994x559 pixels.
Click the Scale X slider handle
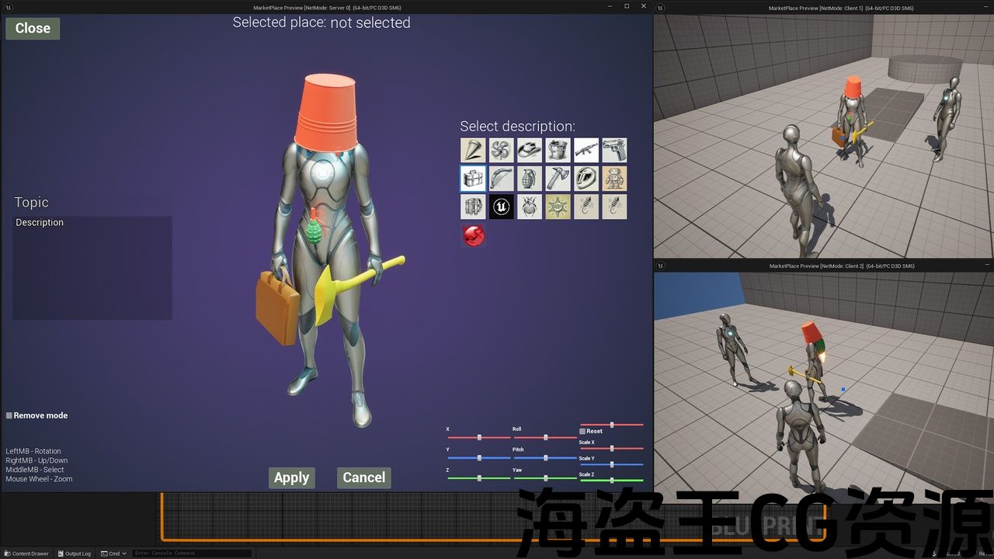point(612,448)
